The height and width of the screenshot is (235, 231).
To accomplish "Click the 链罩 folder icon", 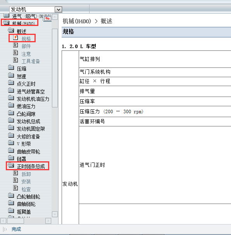I will [11, 158].
